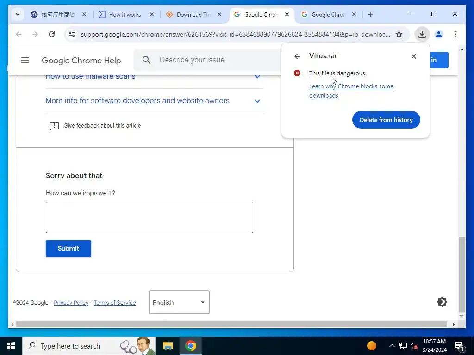Open the English language dropdown

click(x=179, y=302)
